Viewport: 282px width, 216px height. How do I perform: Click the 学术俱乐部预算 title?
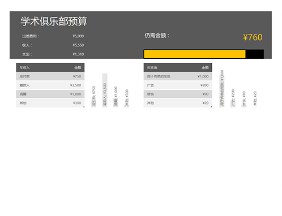(x=54, y=21)
